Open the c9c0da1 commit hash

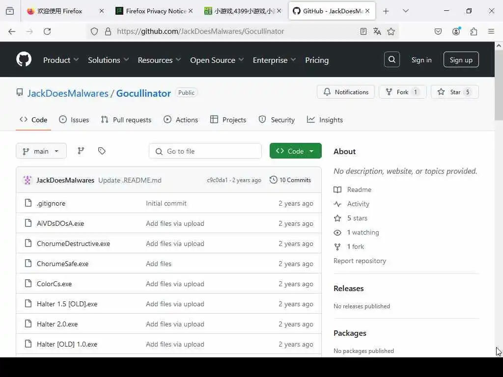217,180
